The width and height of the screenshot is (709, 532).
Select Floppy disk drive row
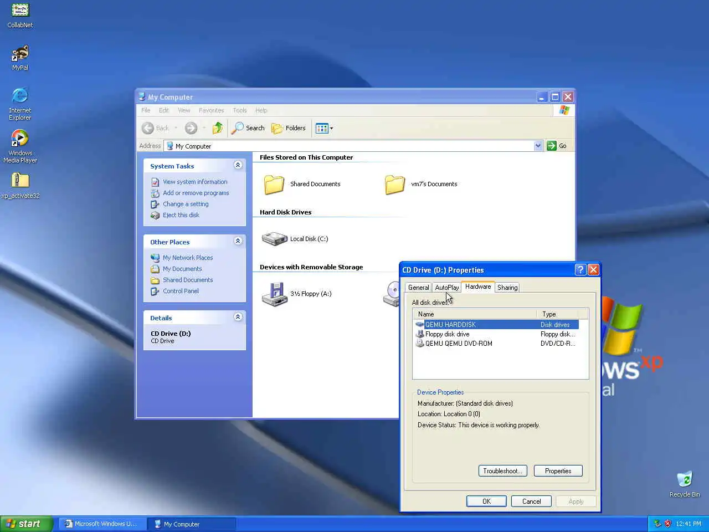coord(496,334)
